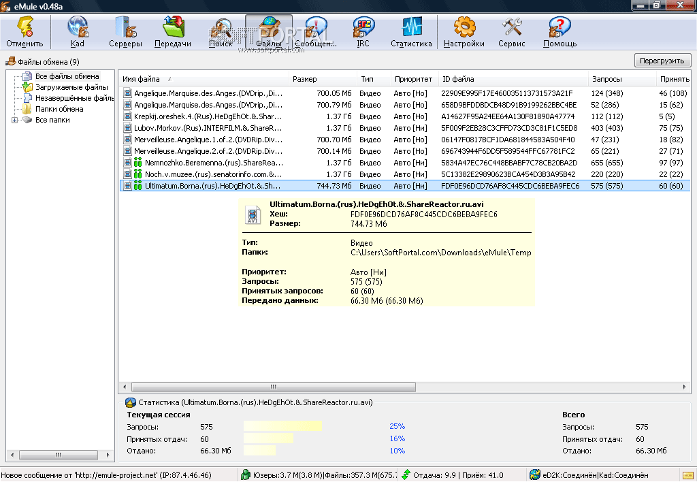Select the Angelique.Marquise file sized 700.79 Мб

click(x=404, y=105)
